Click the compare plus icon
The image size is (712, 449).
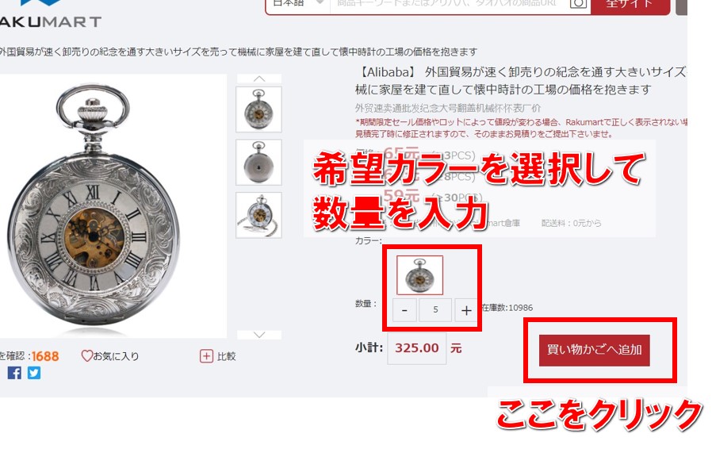click(206, 356)
